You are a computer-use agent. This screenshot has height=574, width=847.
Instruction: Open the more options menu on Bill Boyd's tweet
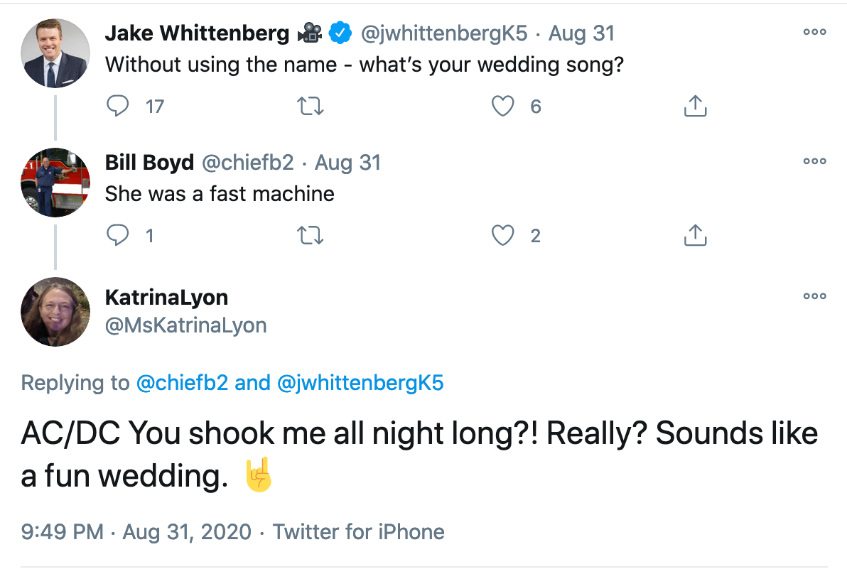pyautogui.click(x=814, y=161)
